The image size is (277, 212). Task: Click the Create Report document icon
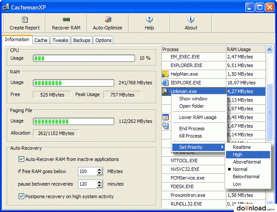pos(25,19)
